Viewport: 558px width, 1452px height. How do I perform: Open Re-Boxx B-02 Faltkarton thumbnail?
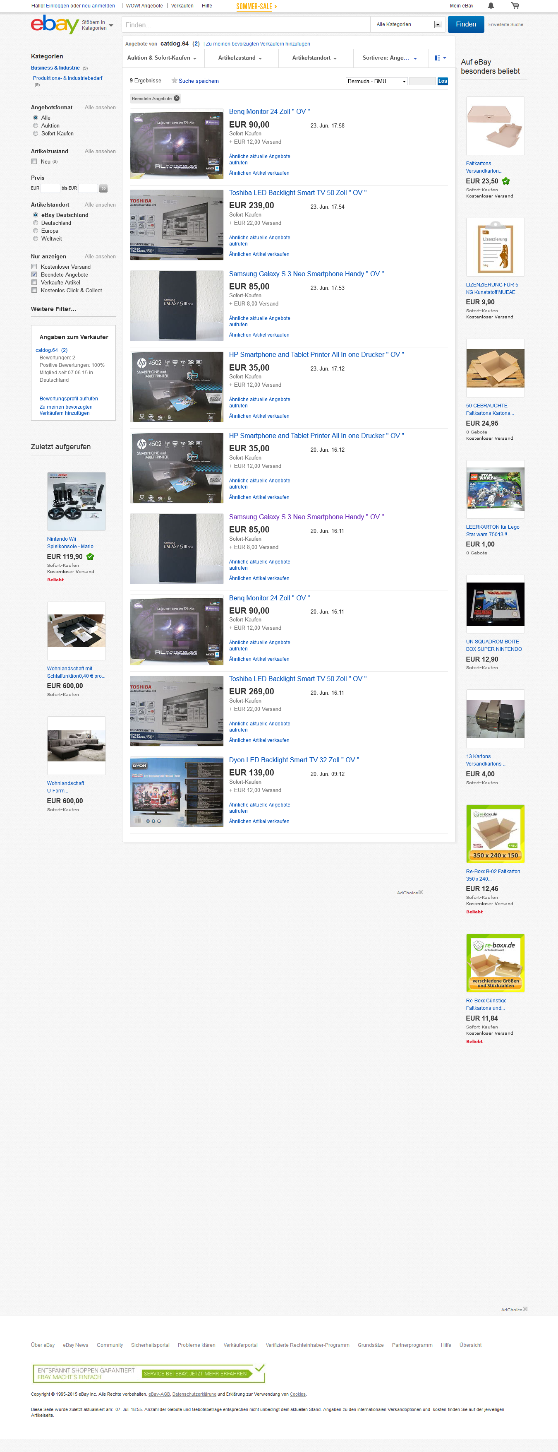[x=496, y=834]
